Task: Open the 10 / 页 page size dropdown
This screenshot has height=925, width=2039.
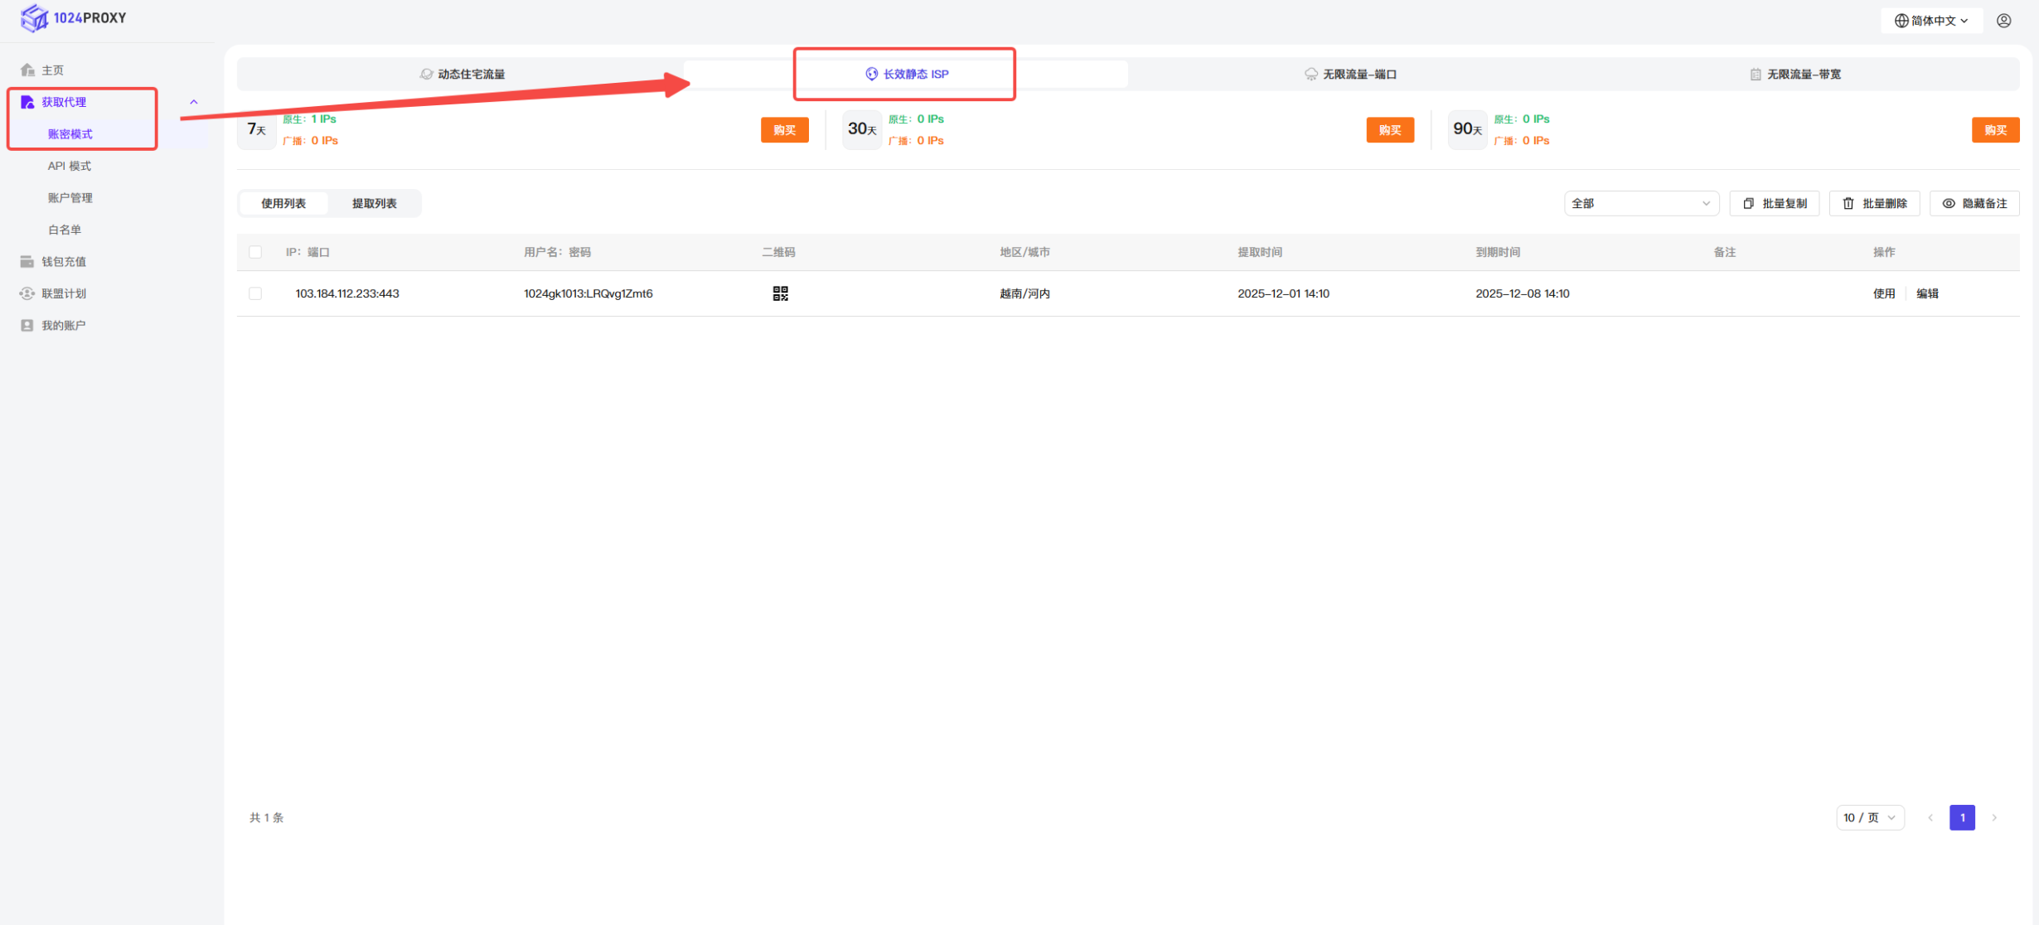Action: coord(1869,818)
